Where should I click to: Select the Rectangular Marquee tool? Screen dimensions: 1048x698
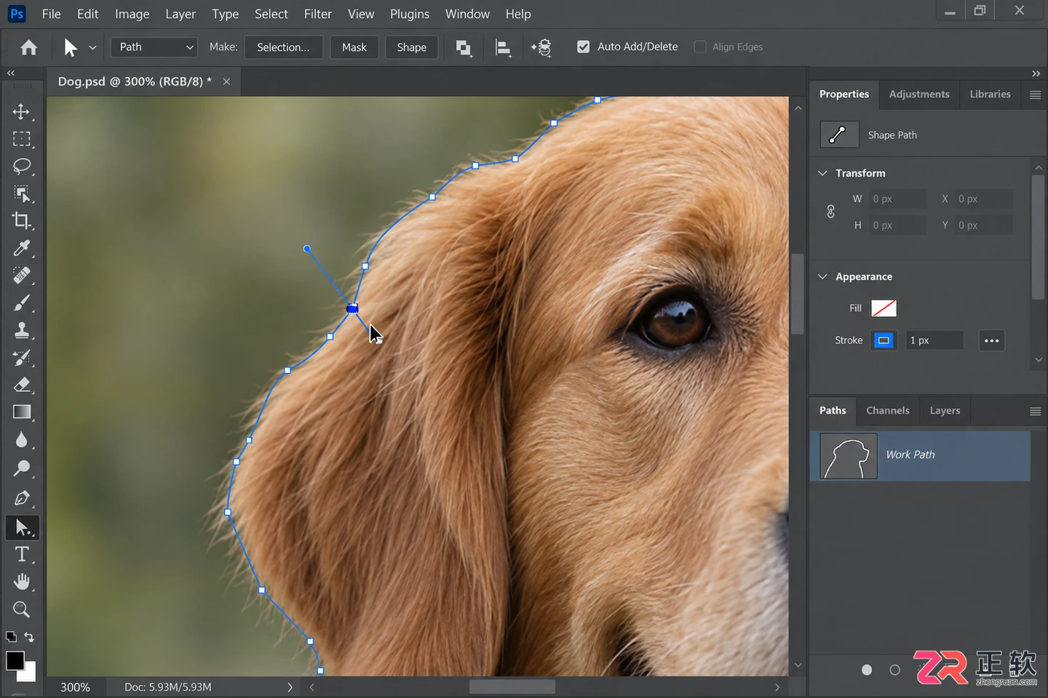[x=22, y=139]
